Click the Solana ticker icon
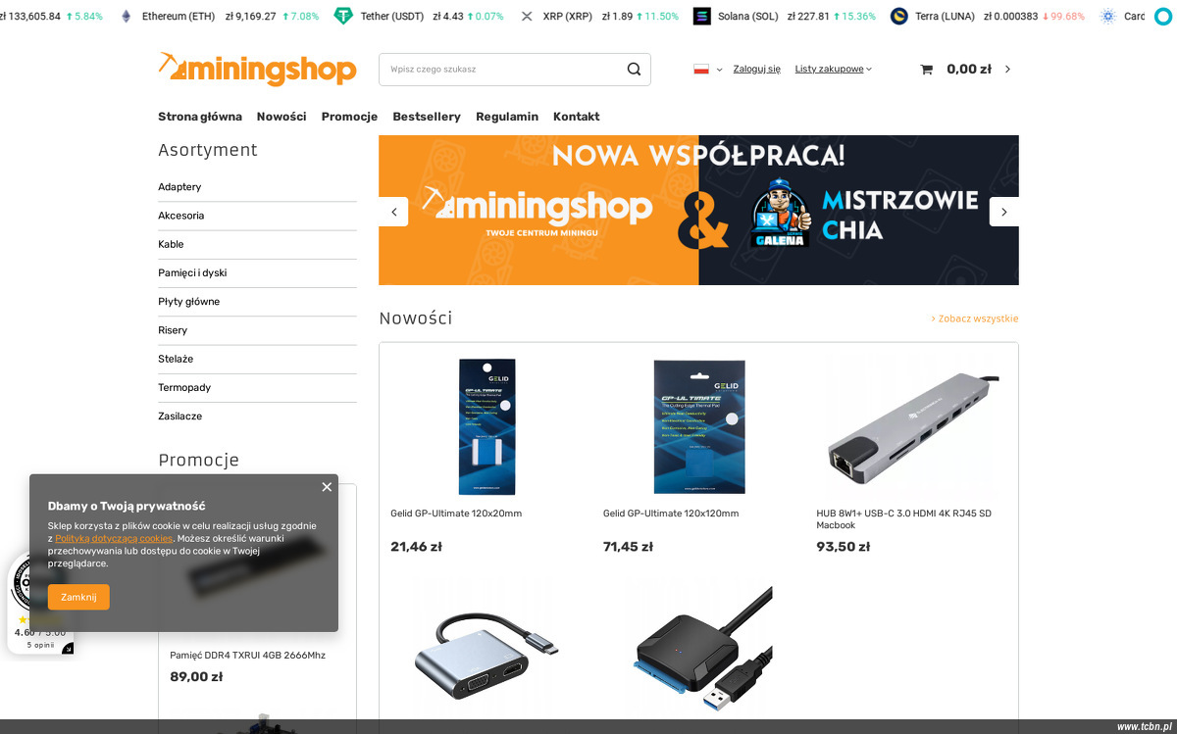The height and width of the screenshot is (734, 1177). [701, 17]
